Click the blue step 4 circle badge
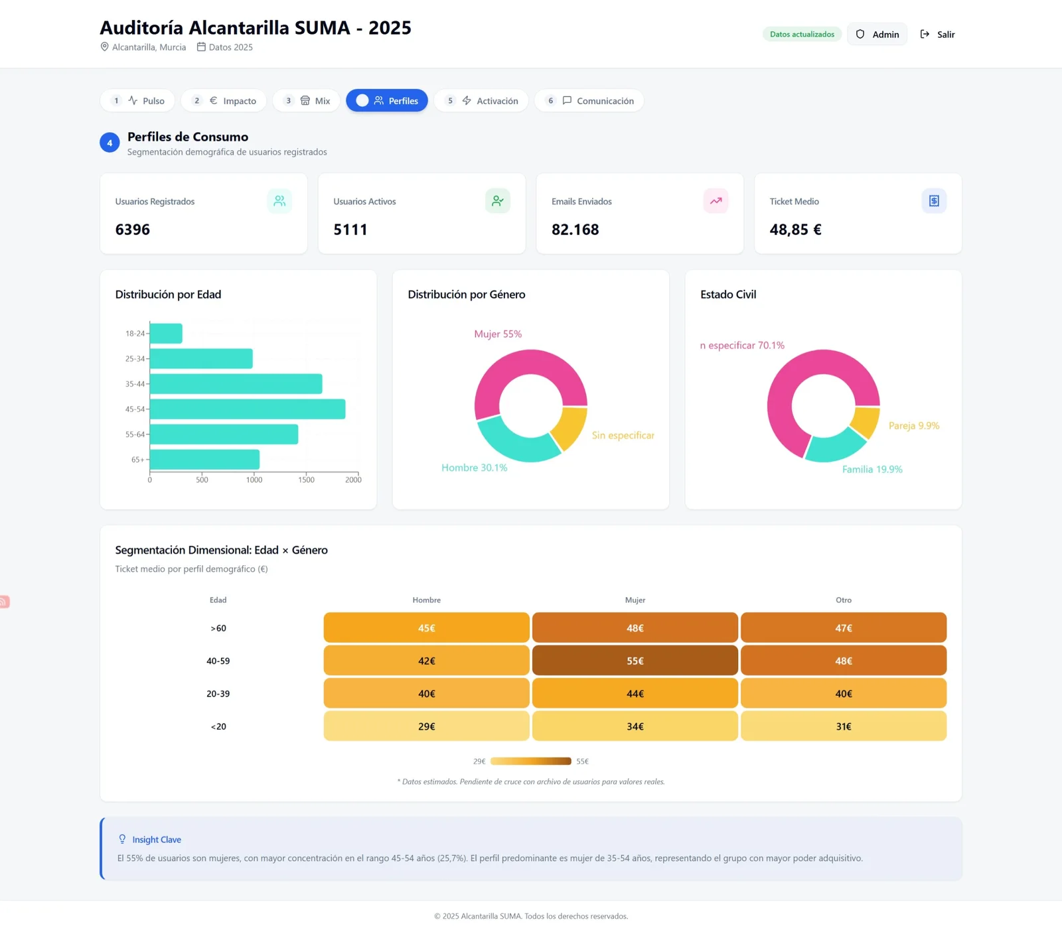Viewport: 1062px width, 930px height. coord(110,143)
